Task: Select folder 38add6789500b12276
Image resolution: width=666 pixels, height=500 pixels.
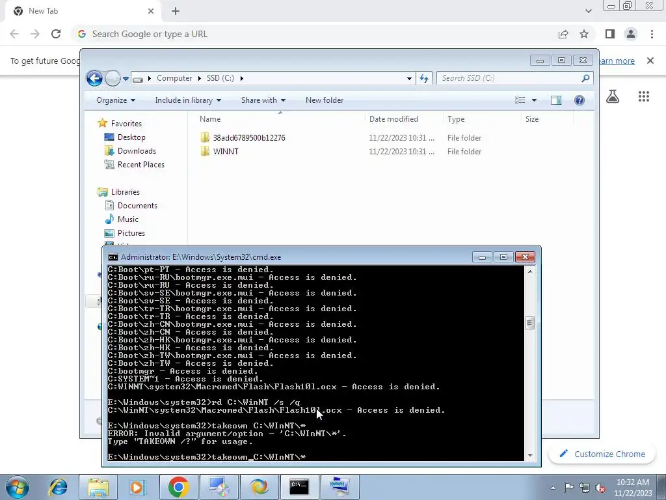Action: pos(249,138)
